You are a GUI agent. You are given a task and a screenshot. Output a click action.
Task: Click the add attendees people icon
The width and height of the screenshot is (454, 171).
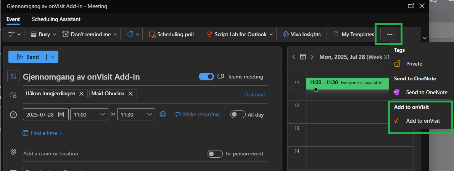point(13,94)
